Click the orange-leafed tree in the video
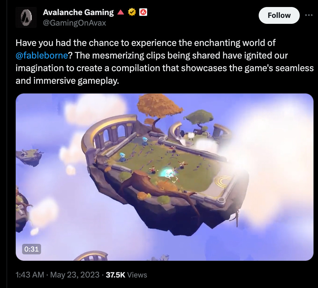This screenshot has width=318, height=288. 159,107
